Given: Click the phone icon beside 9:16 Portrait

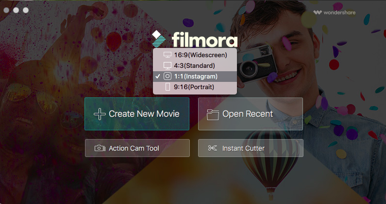Looking at the screenshot, I should point(168,87).
